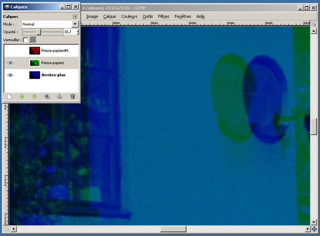Open the layer Mode dropdown

[x=74, y=24]
